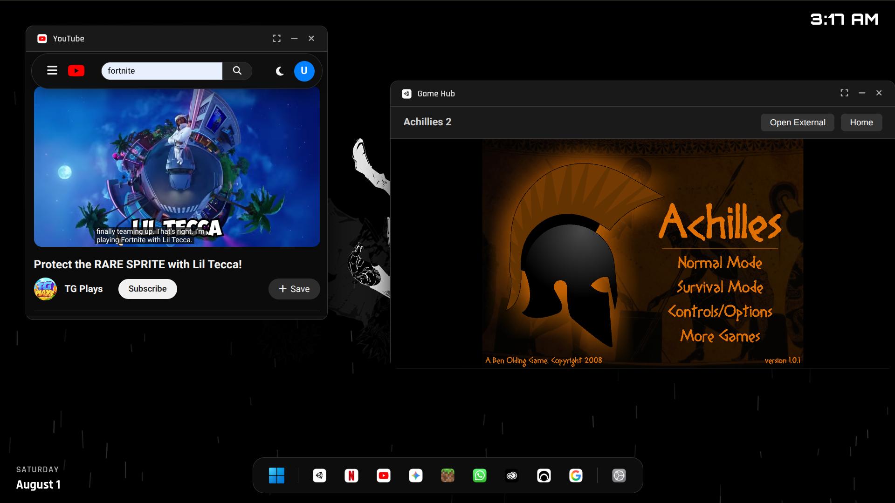Maximize the YouTube window to fullscreen
This screenshot has width=895, height=503.
tap(277, 38)
